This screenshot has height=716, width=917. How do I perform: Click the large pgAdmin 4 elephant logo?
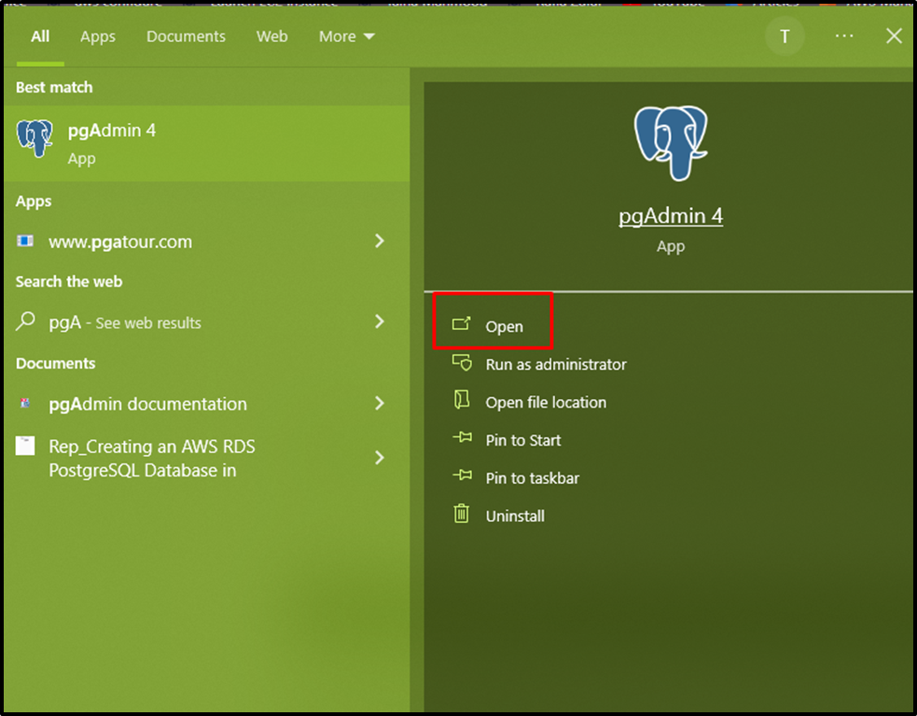(x=671, y=141)
